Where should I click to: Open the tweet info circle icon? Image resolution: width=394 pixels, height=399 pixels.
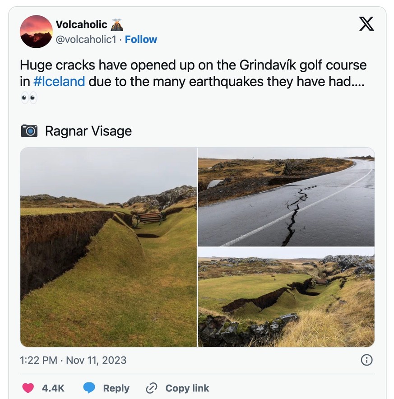(x=366, y=360)
